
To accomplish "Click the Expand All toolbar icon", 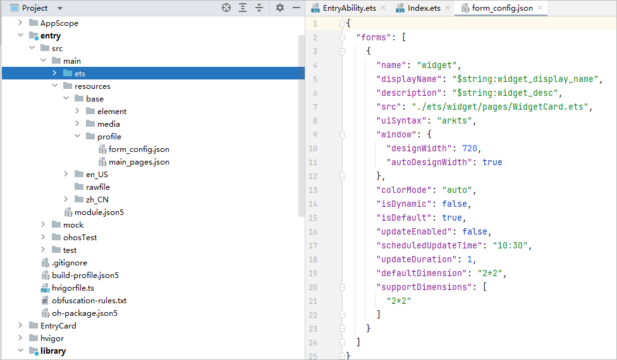I will (243, 8).
